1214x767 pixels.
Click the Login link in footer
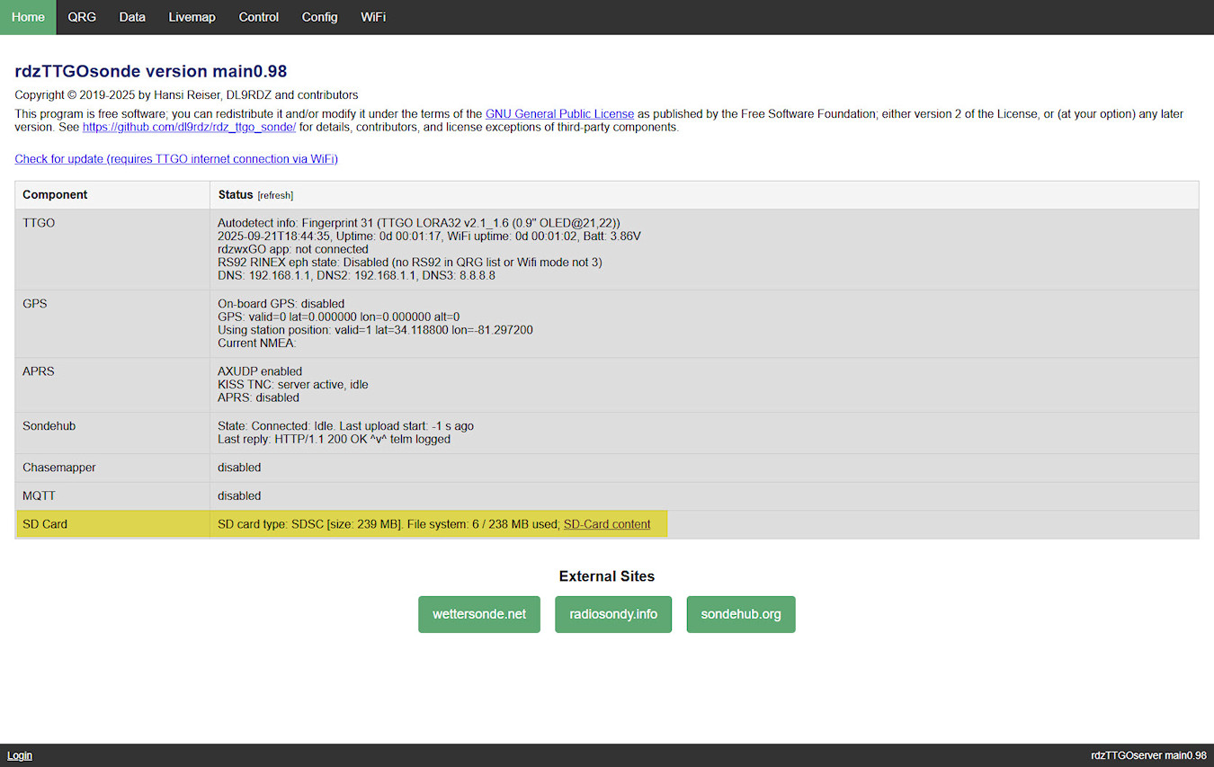pos(20,755)
